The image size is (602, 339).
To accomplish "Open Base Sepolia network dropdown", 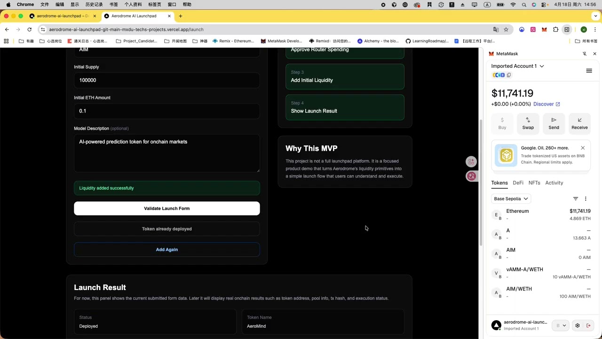I will tap(511, 199).
